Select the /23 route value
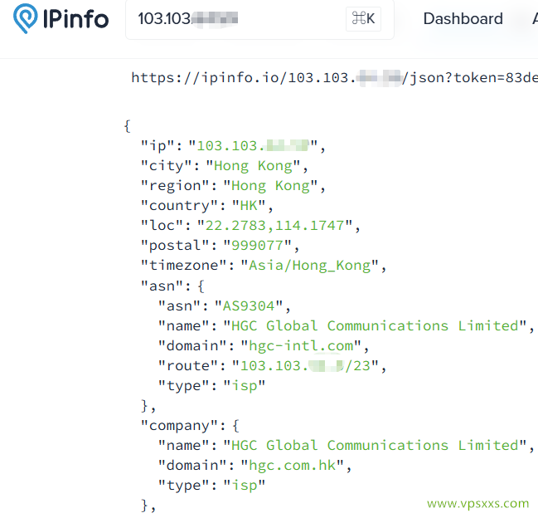 click(x=309, y=365)
